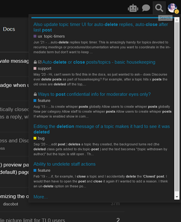Click the topic-timers tag
This screenshot has width=181, height=222.
tap(55, 36)
